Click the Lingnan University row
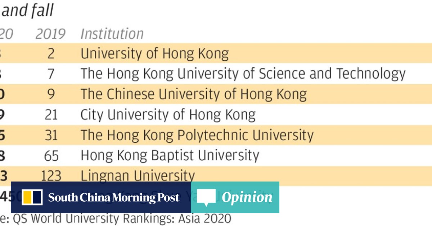Image resolution: width=432 pixels, height=226 pixels. [138, 176]
